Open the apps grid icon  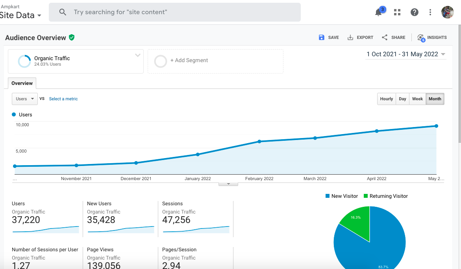click(x=397, y=12)
